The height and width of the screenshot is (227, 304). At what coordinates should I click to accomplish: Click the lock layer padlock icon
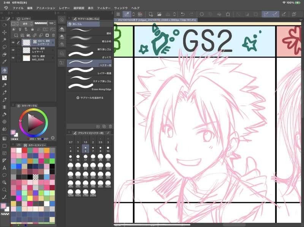click(32, 29)
